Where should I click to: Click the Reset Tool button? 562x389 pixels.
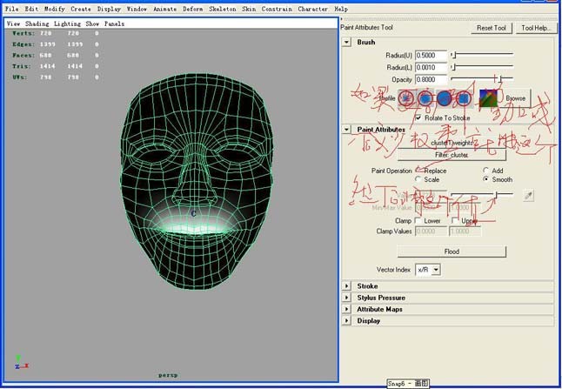[491, 28]
